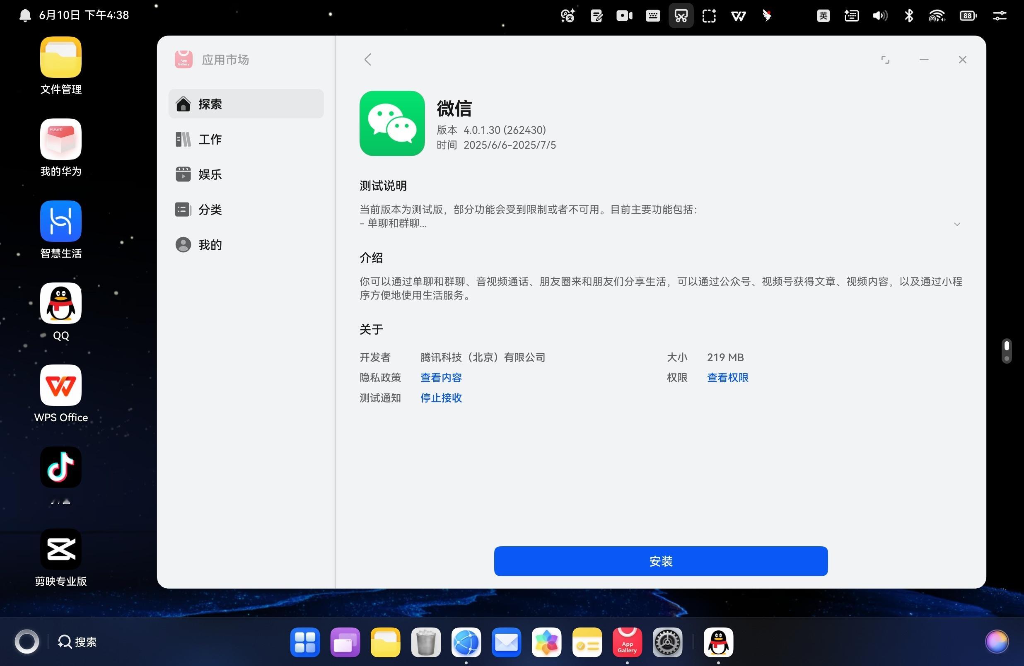Click the test period 2025/6/6-2025/7/5

pos(510,145)
